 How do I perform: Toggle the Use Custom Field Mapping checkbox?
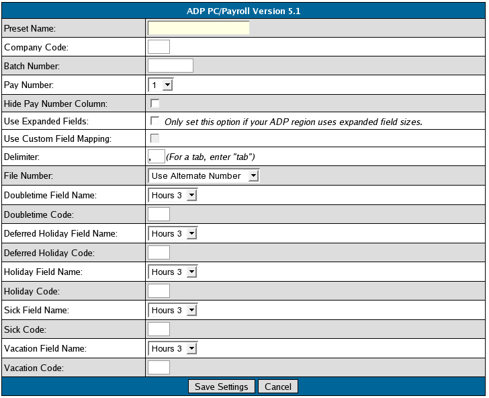click(154, 138)
